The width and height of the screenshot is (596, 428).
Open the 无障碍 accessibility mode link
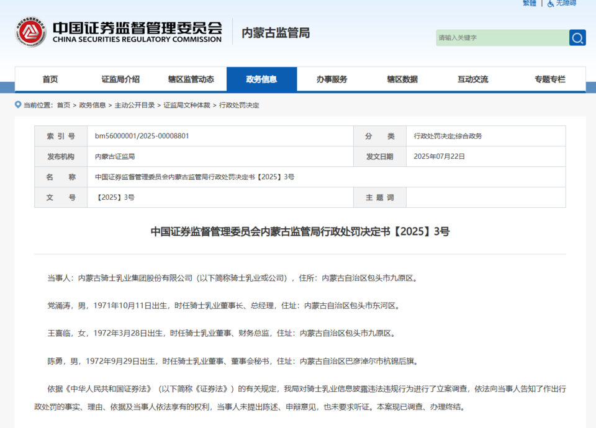click(x=566, y=3)
